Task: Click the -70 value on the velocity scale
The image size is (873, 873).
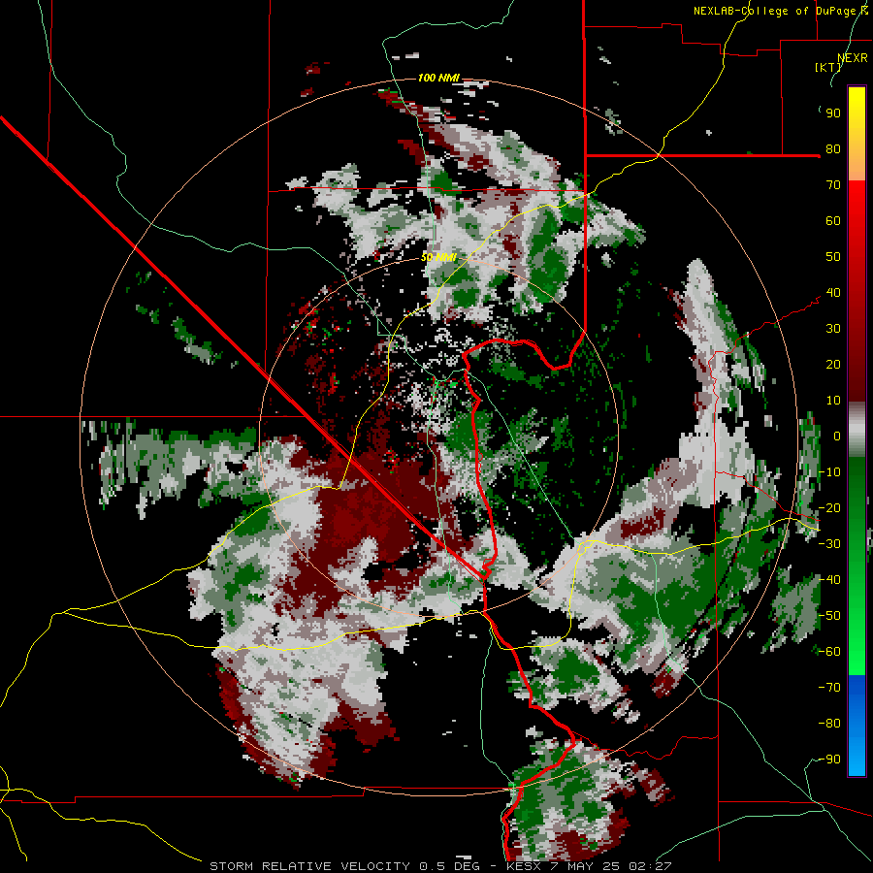Action: 829,688
